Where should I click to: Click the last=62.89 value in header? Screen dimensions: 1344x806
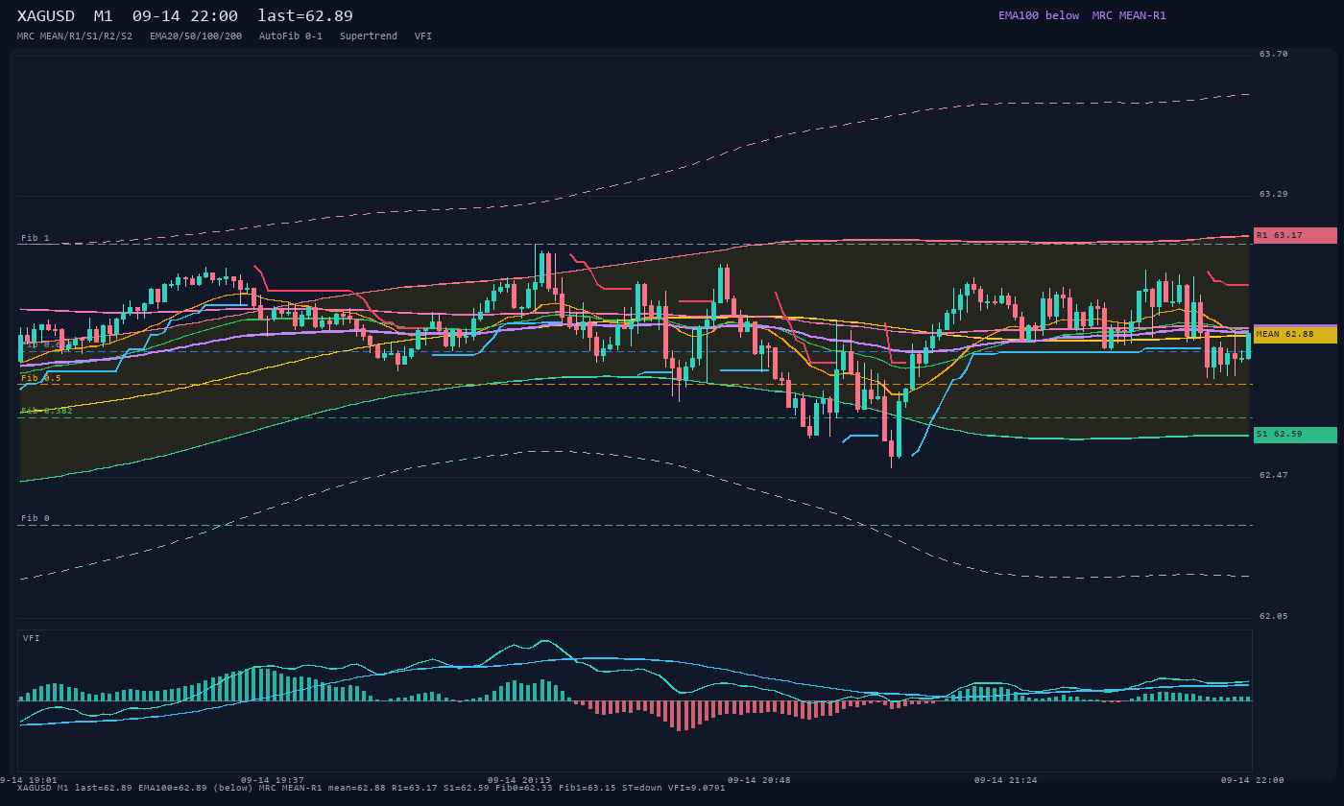305,16
